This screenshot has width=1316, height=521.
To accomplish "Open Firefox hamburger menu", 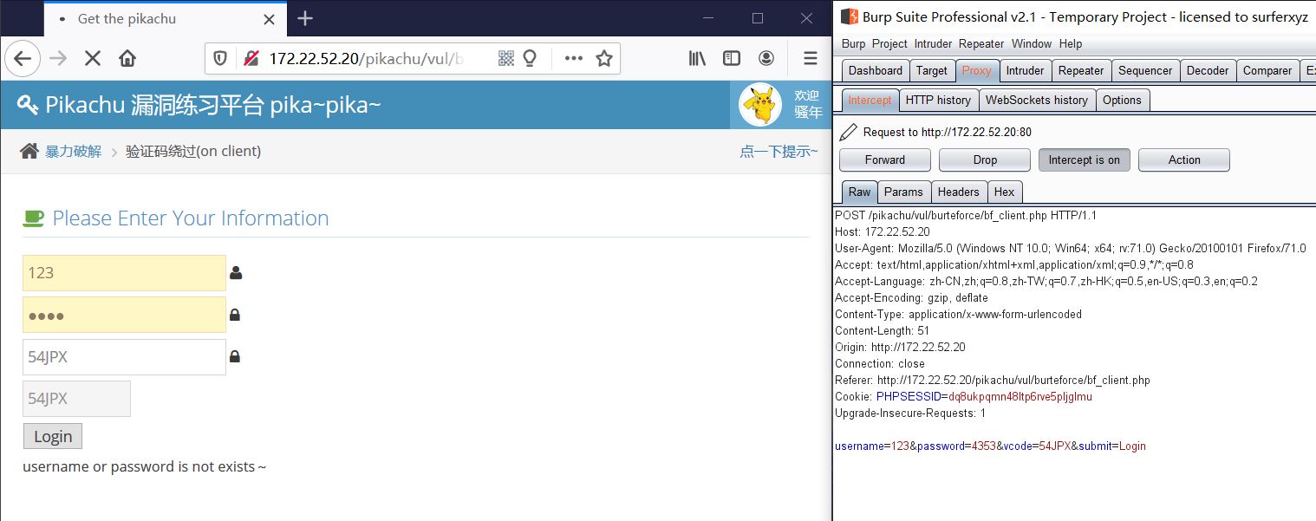I will [810, 59].
